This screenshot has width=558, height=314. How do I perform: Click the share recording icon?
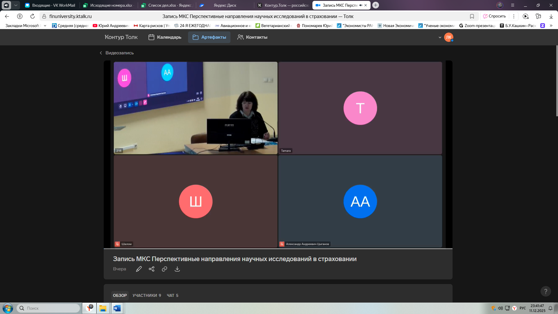(x=151, y=269)
